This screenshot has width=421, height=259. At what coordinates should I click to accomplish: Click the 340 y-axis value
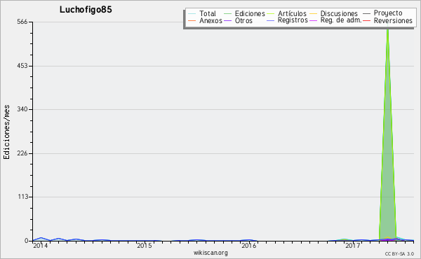click(x=22, y=109)
